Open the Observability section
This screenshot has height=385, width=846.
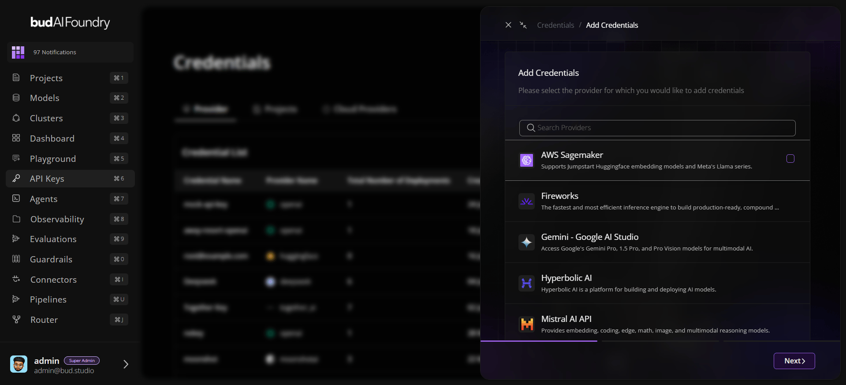[x=71, y=219]
